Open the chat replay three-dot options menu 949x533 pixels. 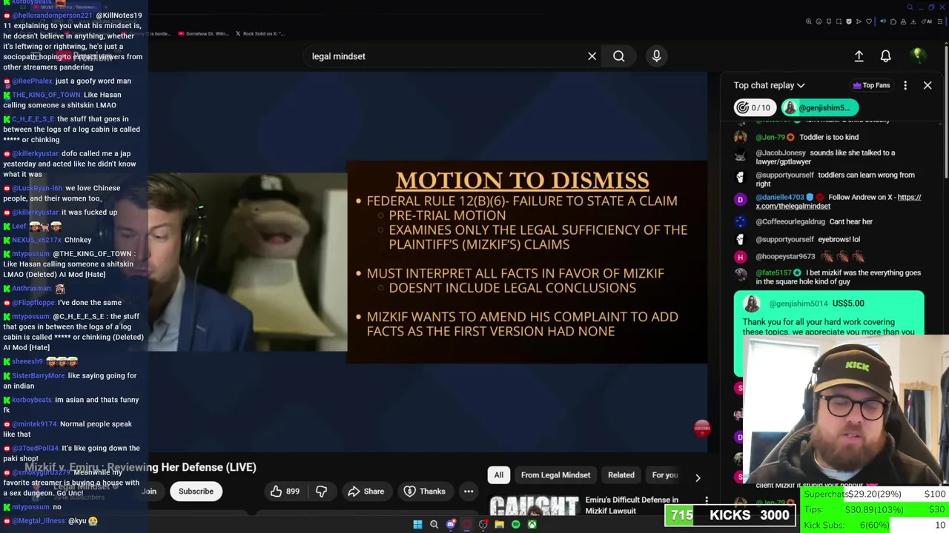[x=905, y=85]
